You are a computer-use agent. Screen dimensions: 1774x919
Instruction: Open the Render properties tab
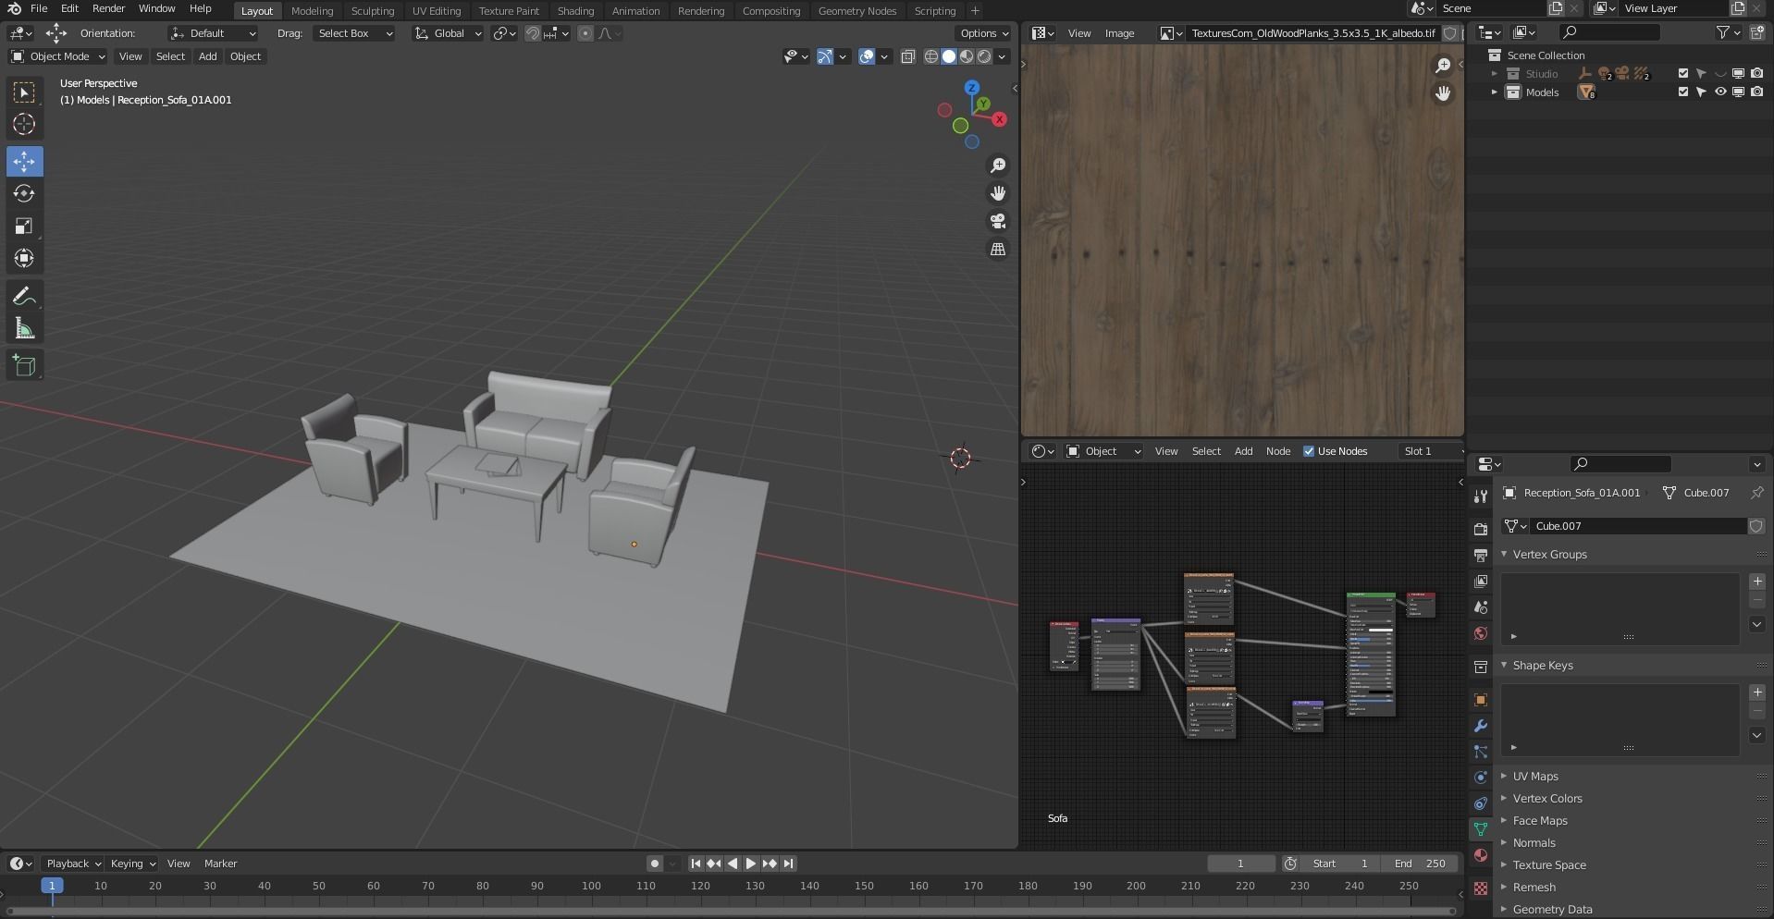coord(1481,529)
